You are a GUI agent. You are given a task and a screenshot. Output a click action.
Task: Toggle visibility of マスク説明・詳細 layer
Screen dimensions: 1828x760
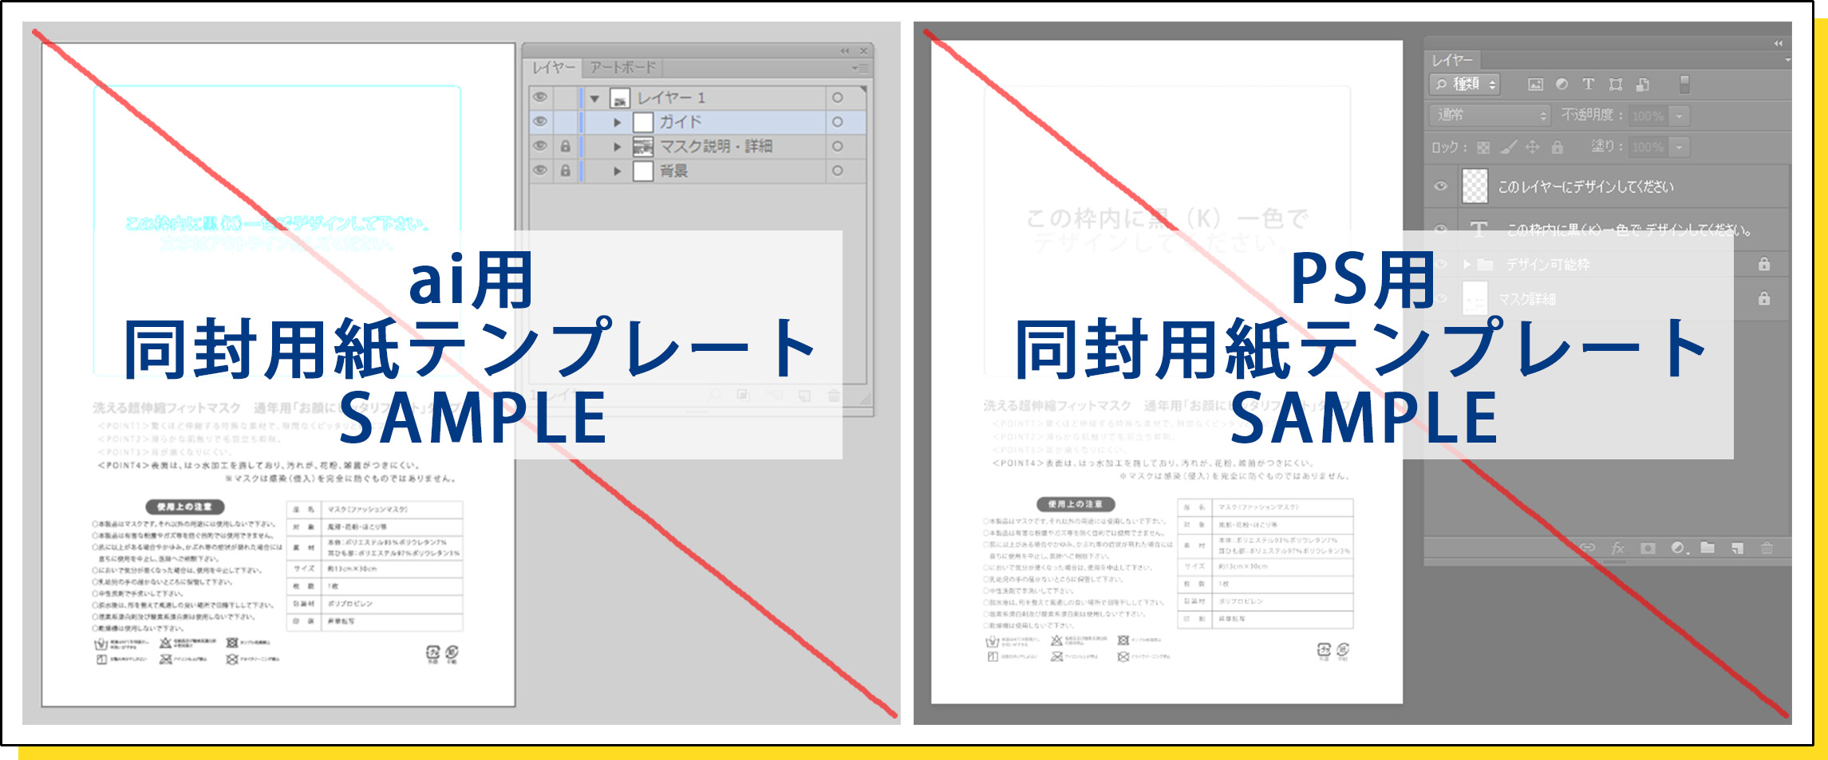click(540, 147)
